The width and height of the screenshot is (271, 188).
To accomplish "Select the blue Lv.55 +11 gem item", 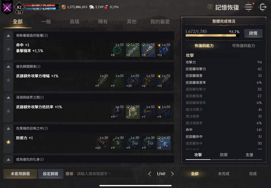I will [164, 50].
